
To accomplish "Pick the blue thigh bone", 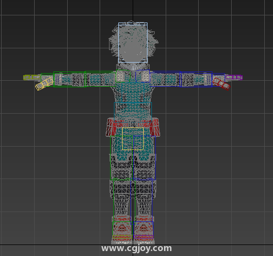I will (144, 158).
